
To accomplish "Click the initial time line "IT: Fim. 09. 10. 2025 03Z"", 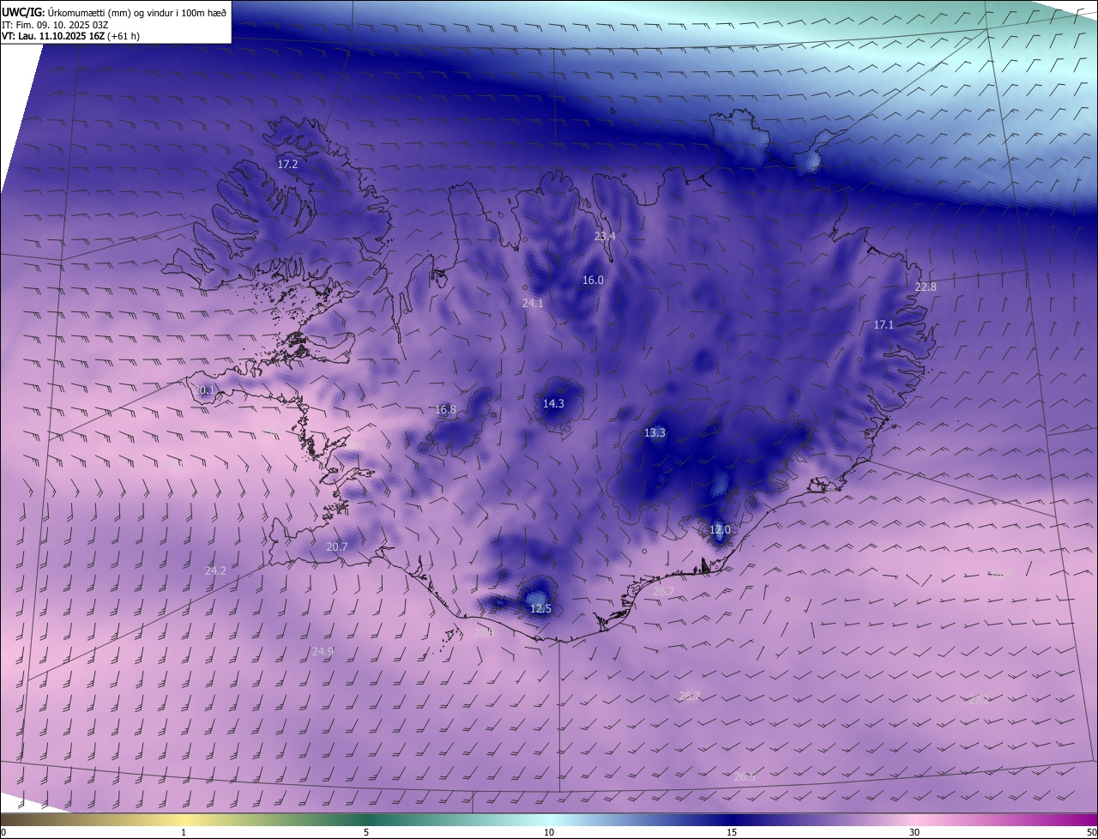I will 54,24.
